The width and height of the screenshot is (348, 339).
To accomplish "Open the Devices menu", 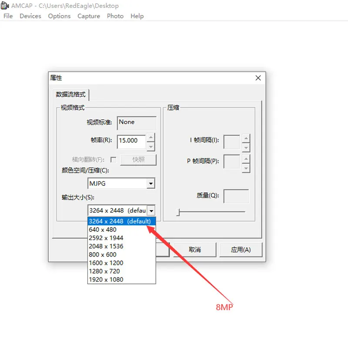I will [30, 16].
